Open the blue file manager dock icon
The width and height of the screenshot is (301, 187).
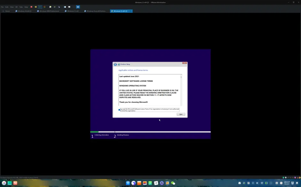pyautogui.click(x=128, y=183)
